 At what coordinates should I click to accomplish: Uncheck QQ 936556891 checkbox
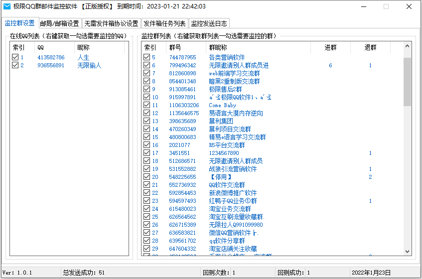[15, 65]
